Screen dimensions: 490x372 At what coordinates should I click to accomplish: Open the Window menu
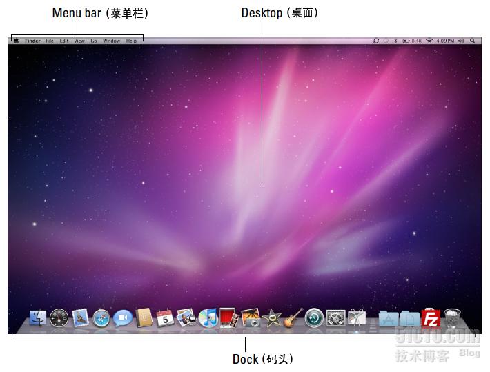tap(112, 41)
